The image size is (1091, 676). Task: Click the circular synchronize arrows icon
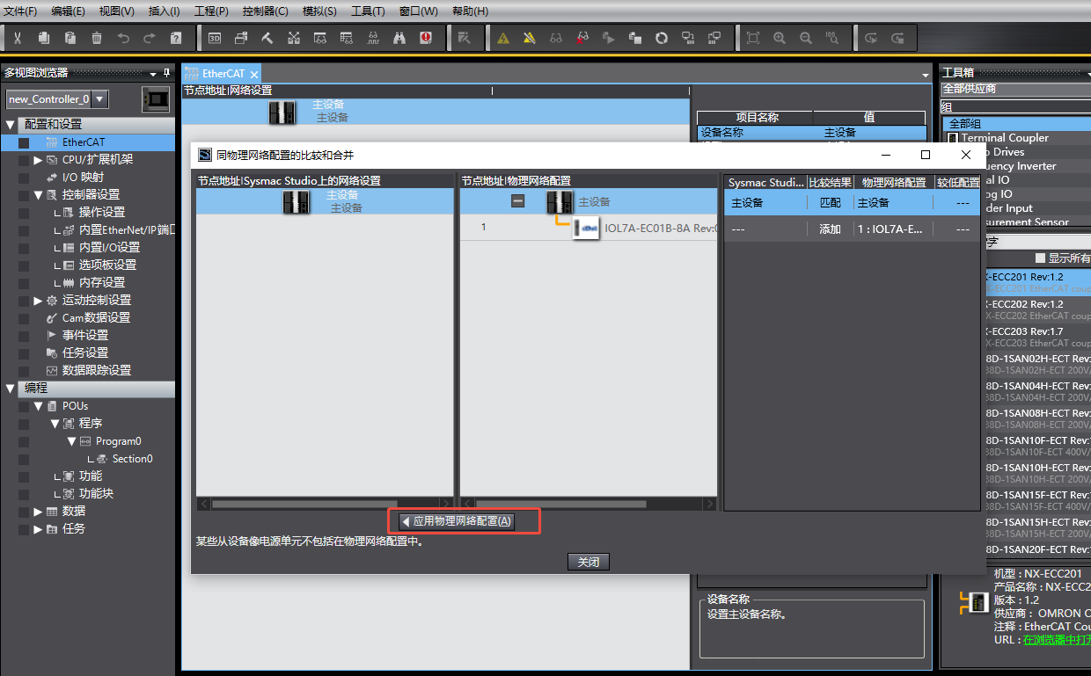(x=661, y=38)
